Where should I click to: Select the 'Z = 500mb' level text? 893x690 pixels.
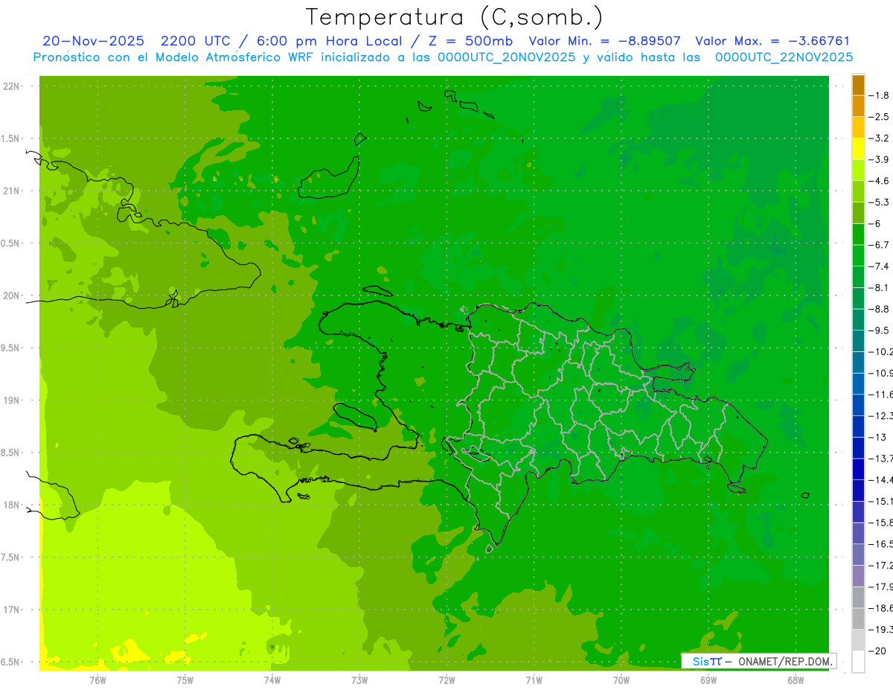467,41
